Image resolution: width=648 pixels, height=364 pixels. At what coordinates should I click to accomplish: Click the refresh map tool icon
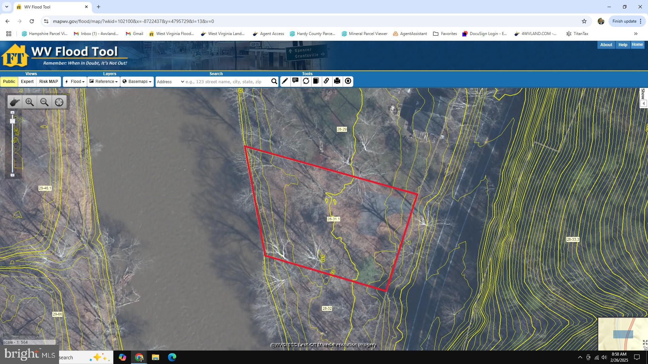click(x=306, y=81)
